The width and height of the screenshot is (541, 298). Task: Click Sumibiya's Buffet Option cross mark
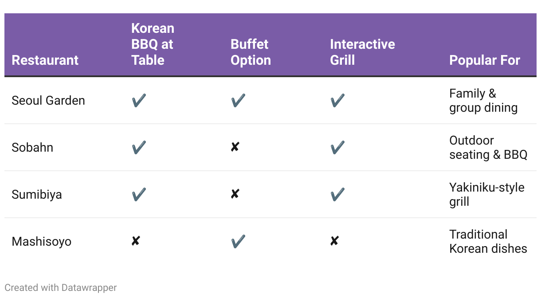coord(235,194)
